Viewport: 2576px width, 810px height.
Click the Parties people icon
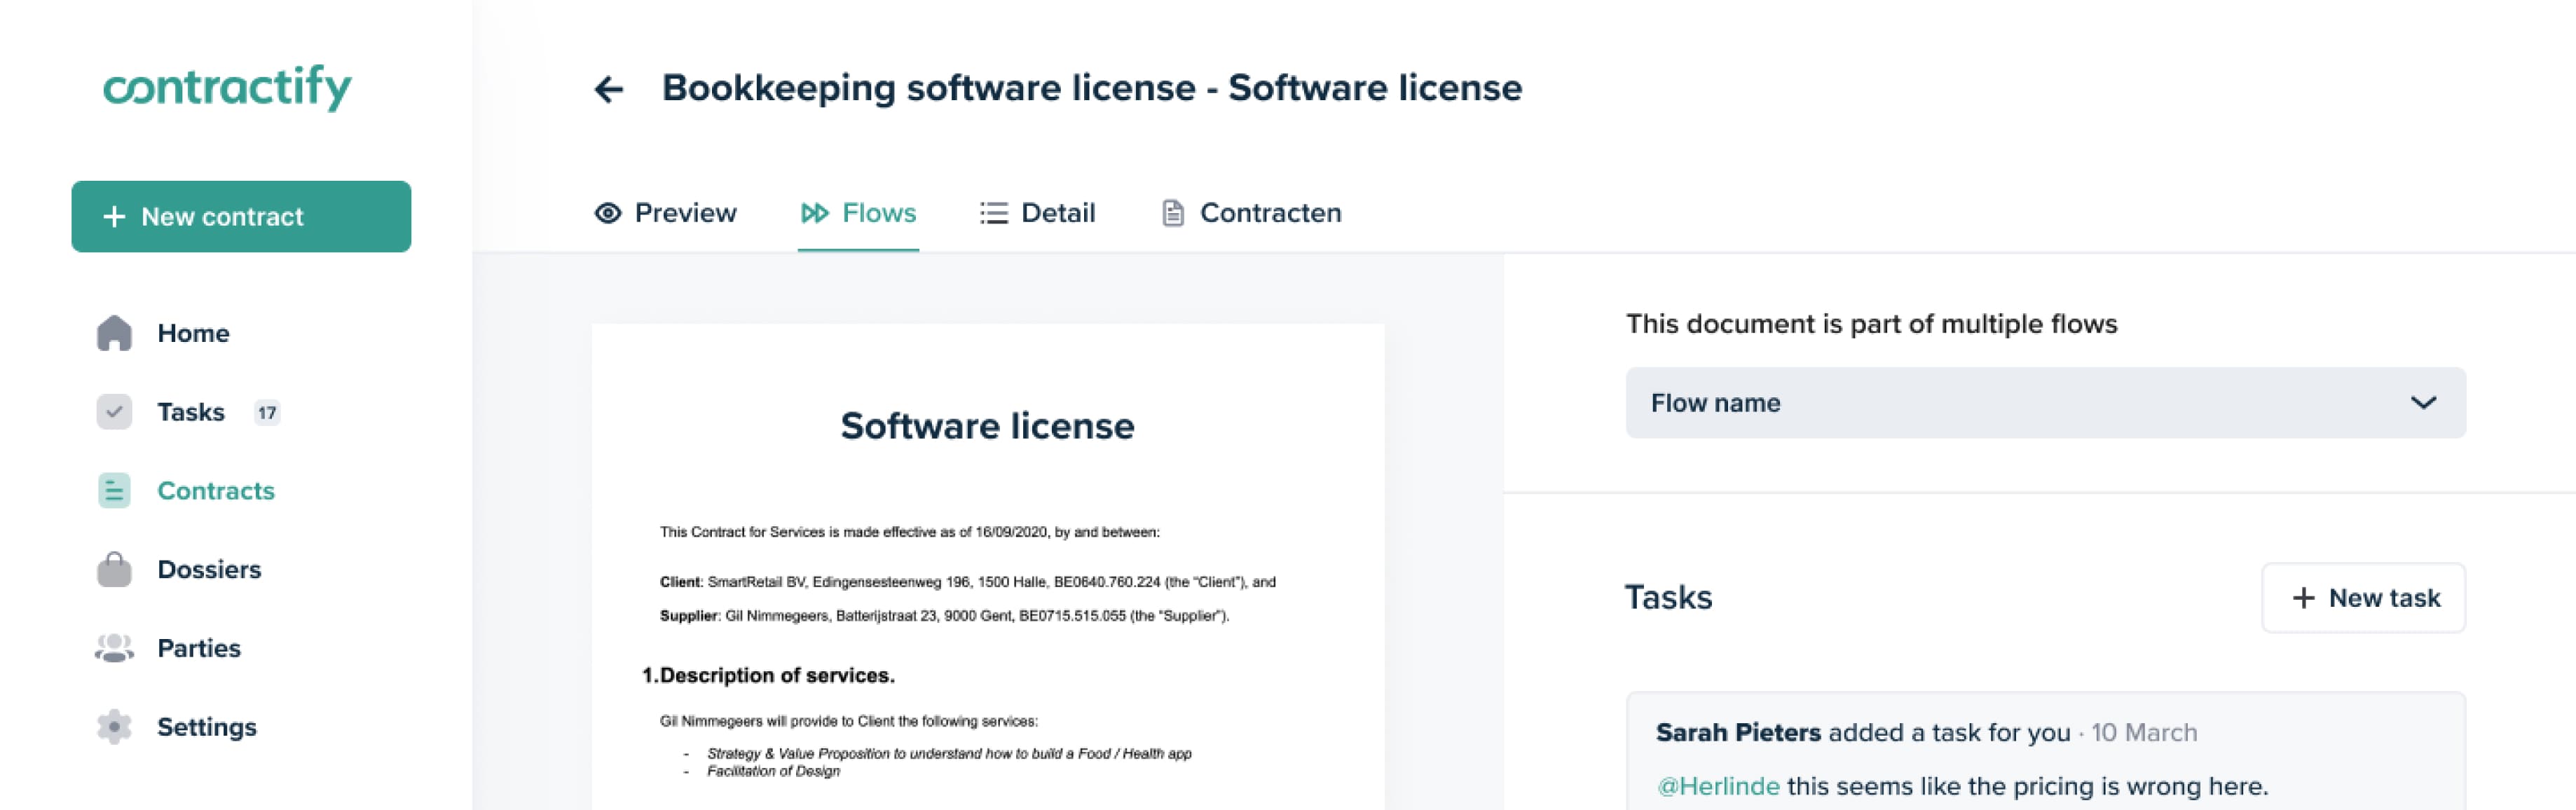click(114, 648)
